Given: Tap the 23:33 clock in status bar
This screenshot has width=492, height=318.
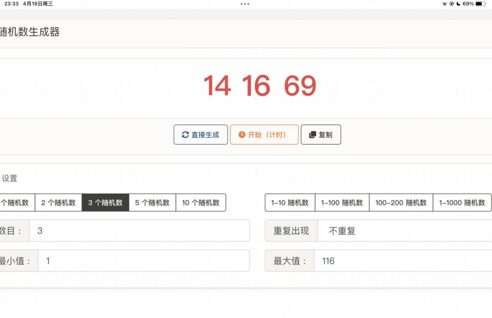Looking at the screenshot, I should [x=11, y=4].
